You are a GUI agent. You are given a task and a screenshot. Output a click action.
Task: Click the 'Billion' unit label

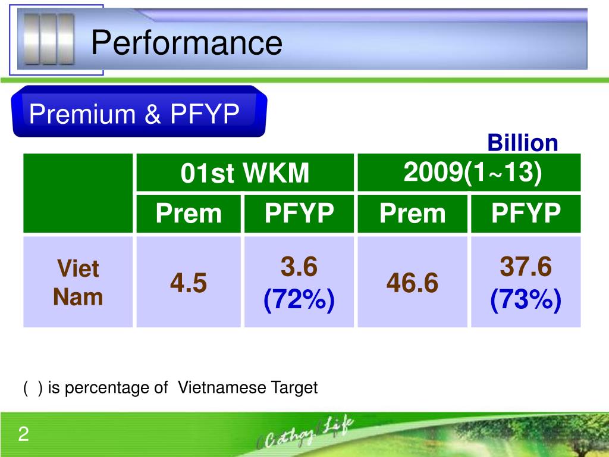coord(522,143)
